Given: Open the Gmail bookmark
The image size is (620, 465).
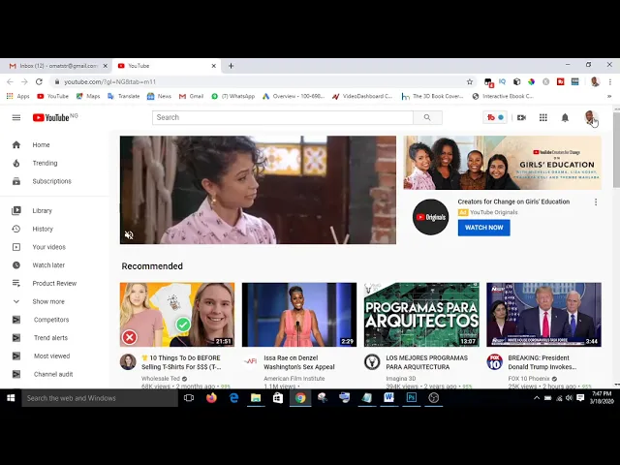Looking at the screenshot, I should coord(192,96).
